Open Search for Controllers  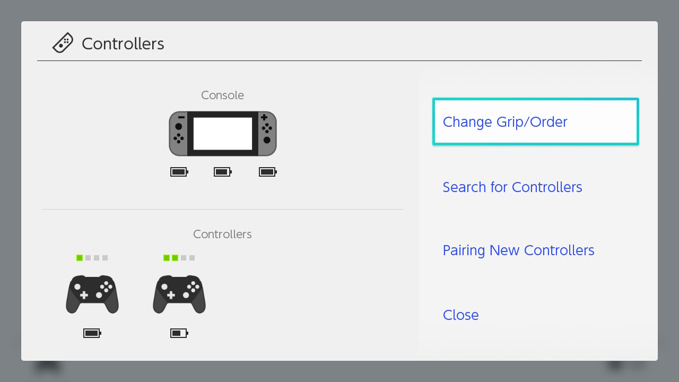point(512,187)
